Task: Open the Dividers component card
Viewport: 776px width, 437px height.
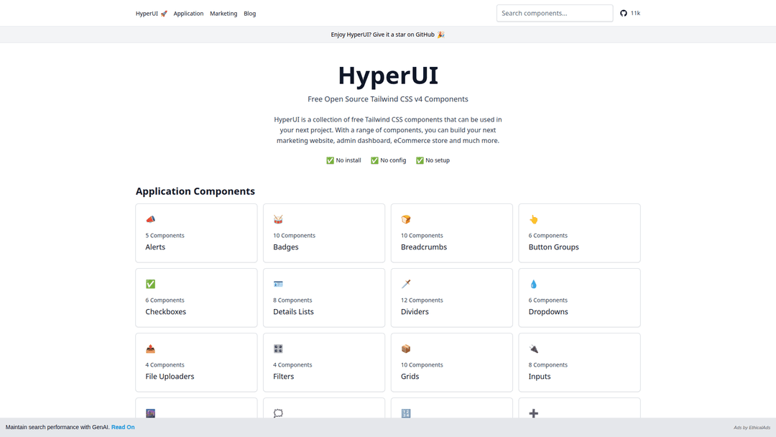Action: tap(451, 298)
